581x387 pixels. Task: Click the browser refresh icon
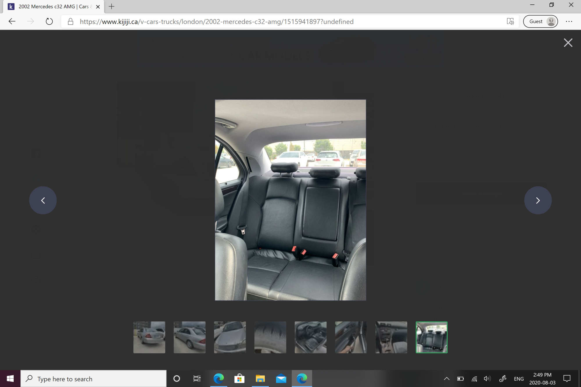(49, 21)
